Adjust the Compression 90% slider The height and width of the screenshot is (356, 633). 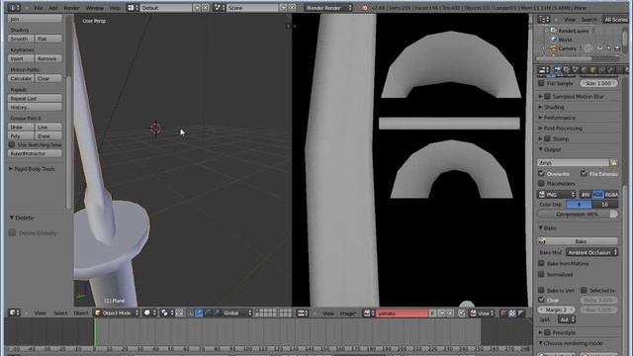point(578,214)
